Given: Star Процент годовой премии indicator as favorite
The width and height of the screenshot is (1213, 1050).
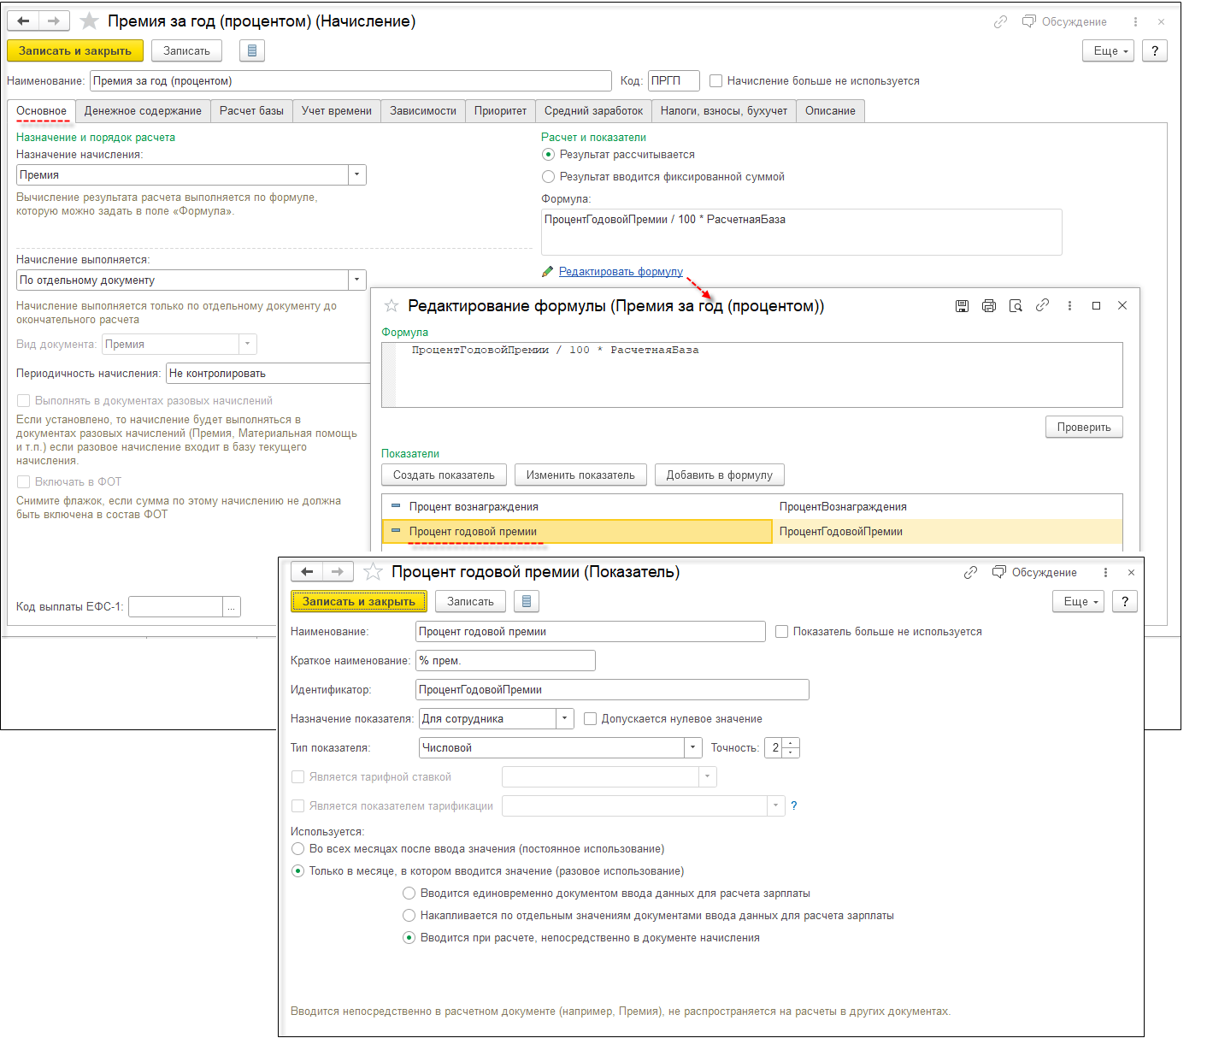Looking at the screenshot, I should point(373,571).
